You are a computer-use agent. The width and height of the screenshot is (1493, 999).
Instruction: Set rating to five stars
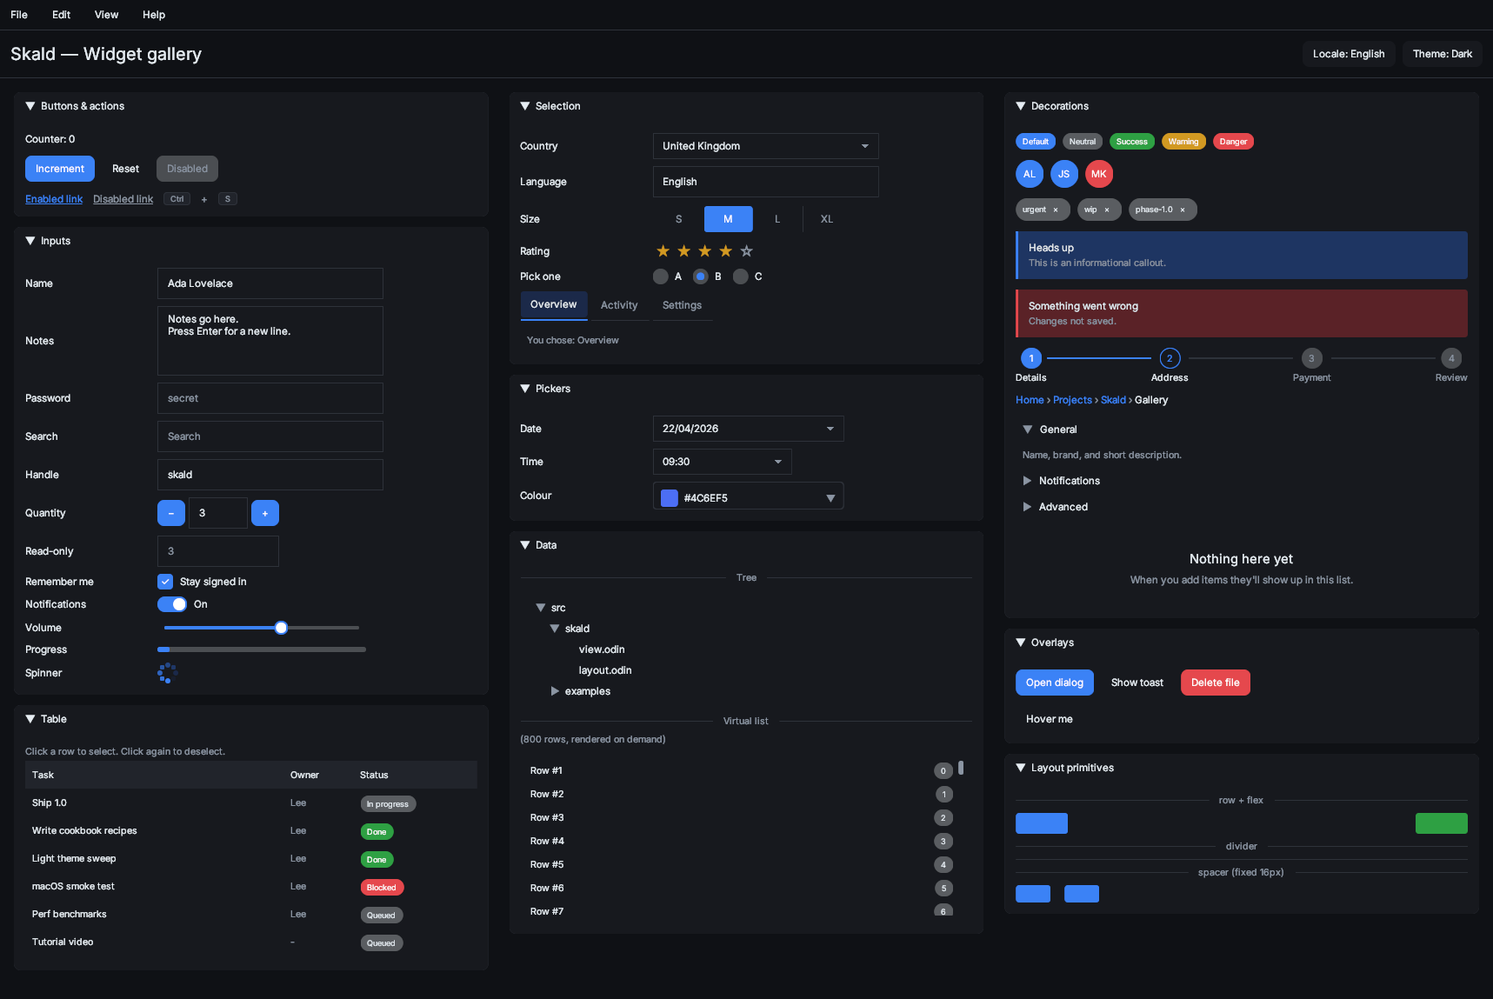[746, 251]
